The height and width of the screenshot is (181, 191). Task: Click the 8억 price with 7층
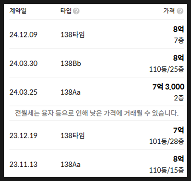click(x=179, y=29)
